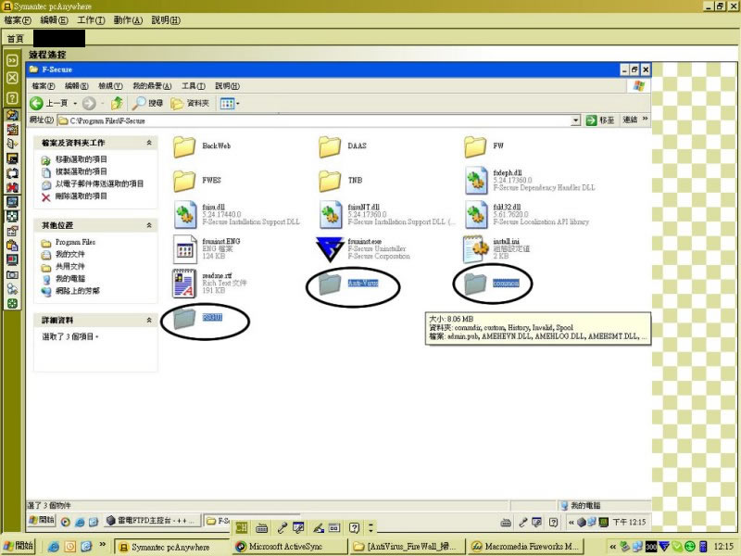Select the DAAS folder icon
This screenshot has width=741, height=556.
(x=330, y=146)
